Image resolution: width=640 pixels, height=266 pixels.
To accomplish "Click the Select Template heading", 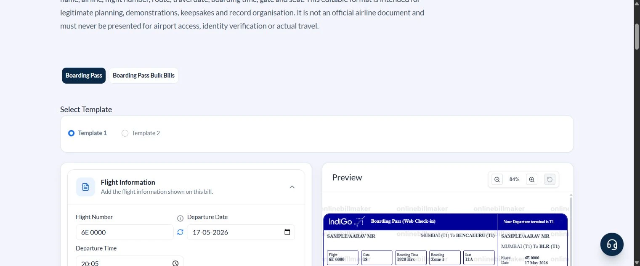I will click(86, 110).
